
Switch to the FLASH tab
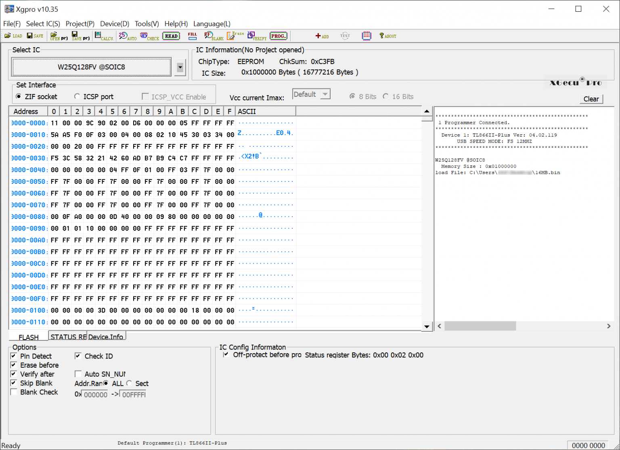(29, 337)
